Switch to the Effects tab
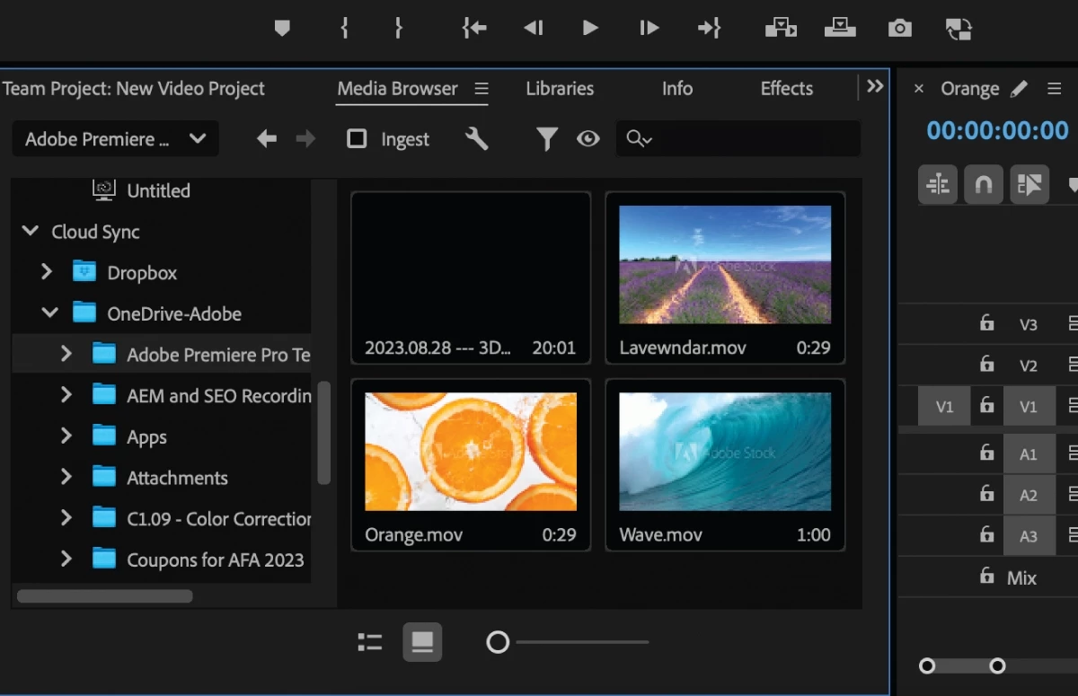Image resolution: width=1078 pixels, height=696 pixels. 787,88
